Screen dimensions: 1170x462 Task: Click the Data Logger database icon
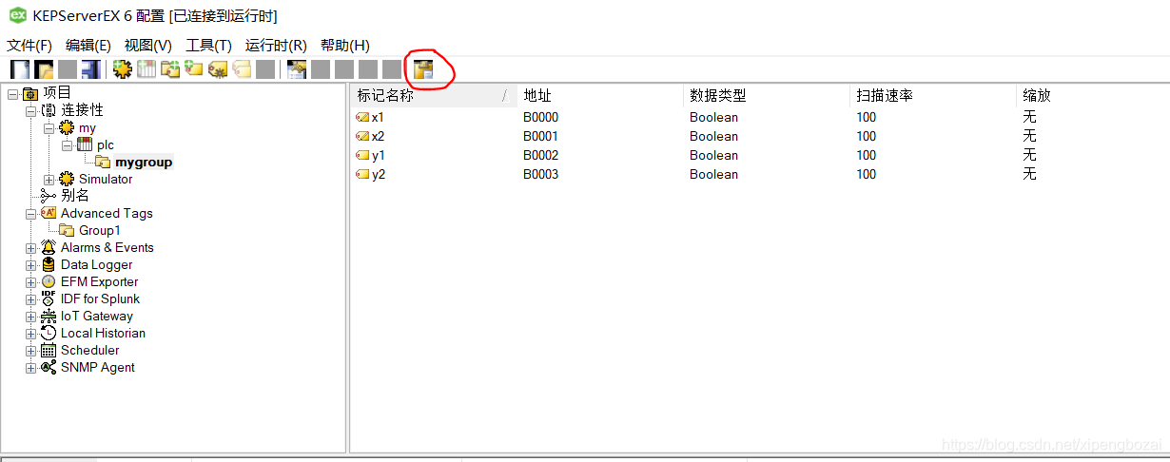tap(49, 264)
